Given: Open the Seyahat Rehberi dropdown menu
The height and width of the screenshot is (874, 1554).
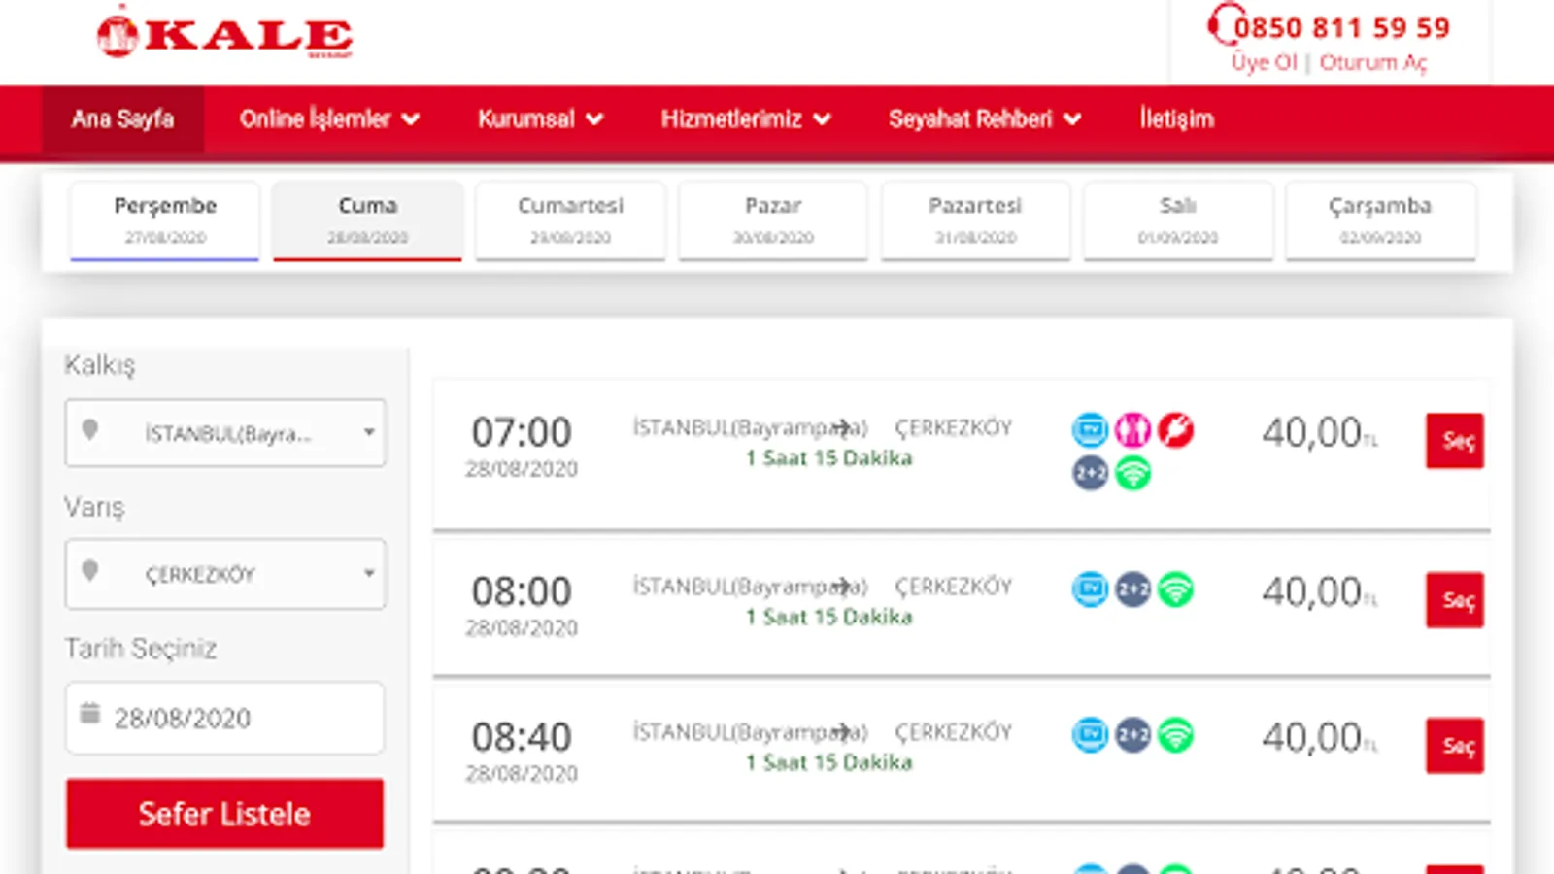Looking at the screenshot, I should 985,119.
